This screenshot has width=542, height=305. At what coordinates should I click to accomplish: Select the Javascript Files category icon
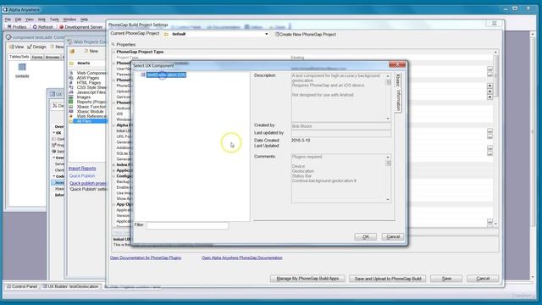coord(71,92)
